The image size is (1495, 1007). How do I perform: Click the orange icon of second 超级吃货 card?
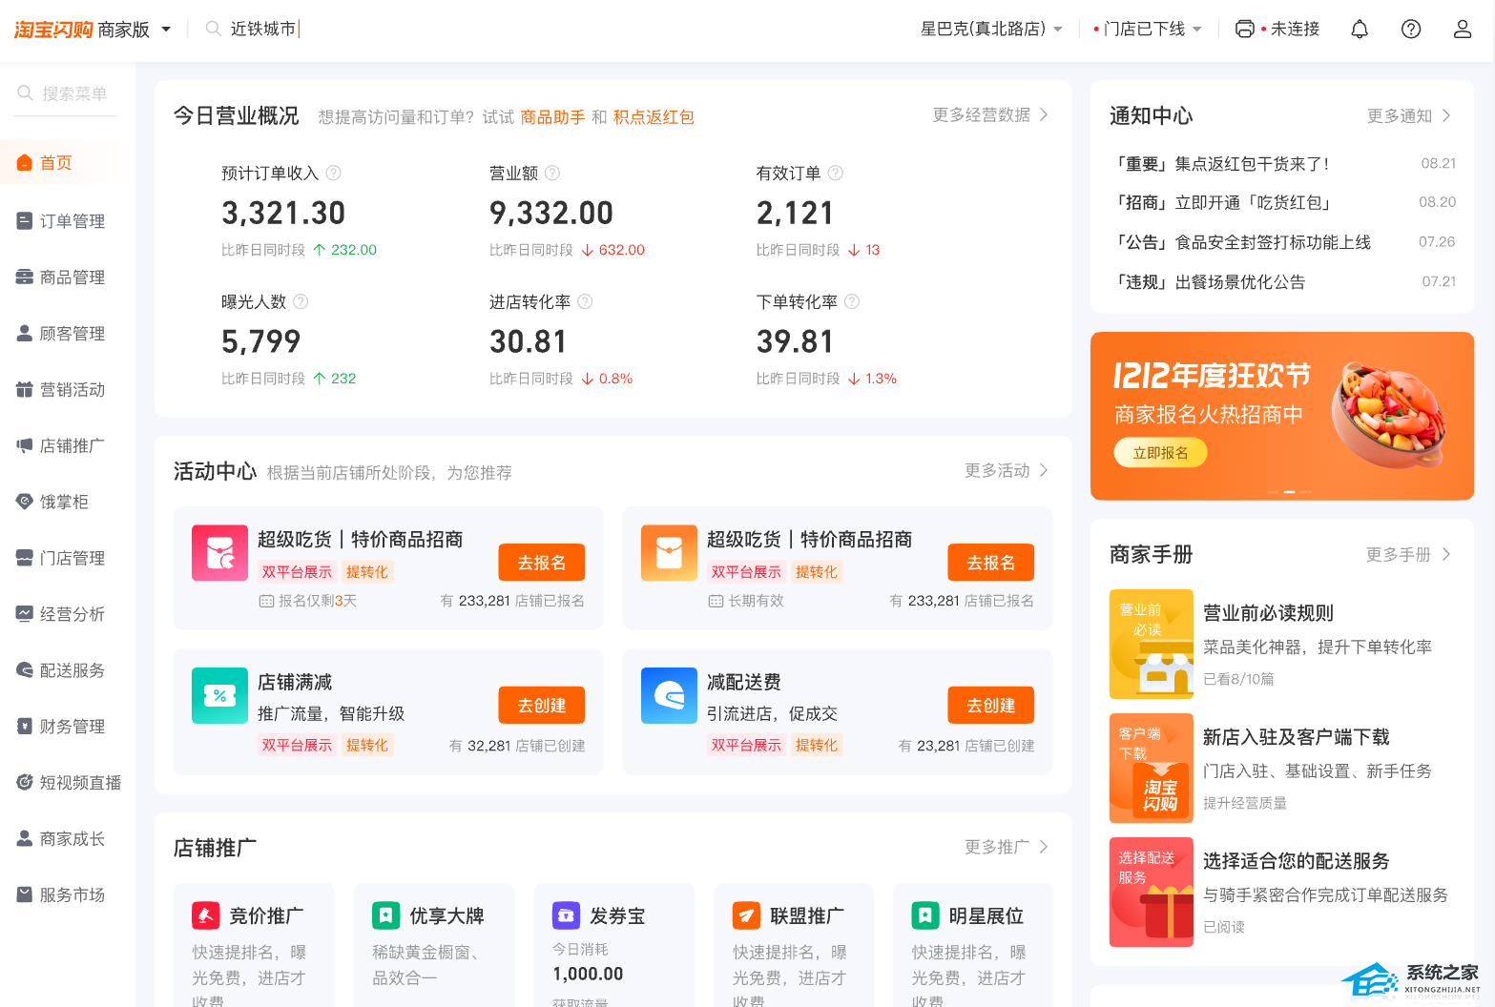tap(669, 552)
